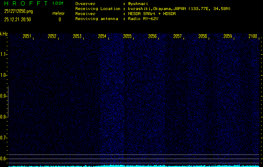
Task: Click the observer name @yuhmari
Action: (138, 4)
